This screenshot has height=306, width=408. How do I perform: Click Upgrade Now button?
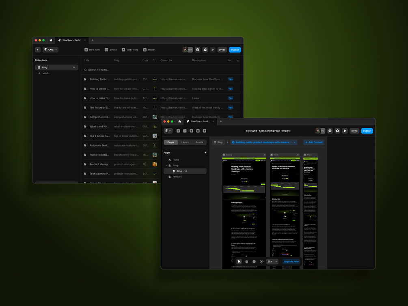(x=291, y=261)
